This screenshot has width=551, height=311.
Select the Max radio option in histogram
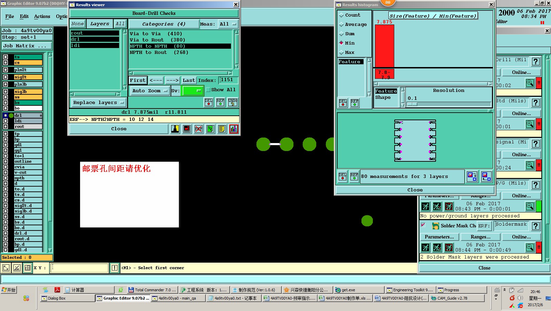click(341, 53)
